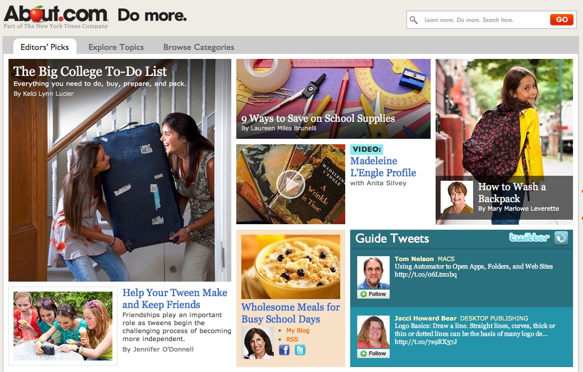583x372 pixels.
Task: Click the About.com apple logo
Action: coord(56,14)
